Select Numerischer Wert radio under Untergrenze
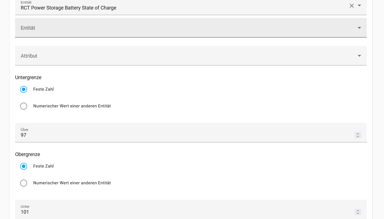The height and width of the screenshot is (219, 384). [x=24, y=106]
